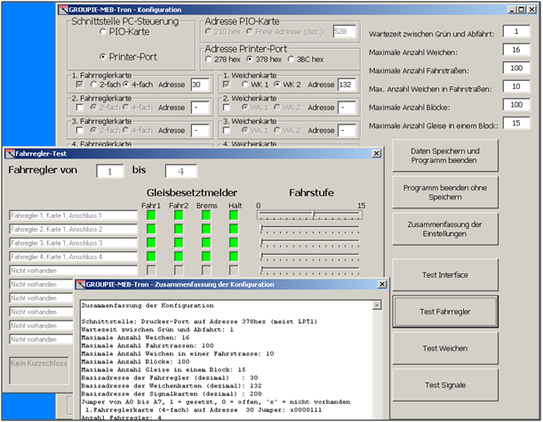This screenshot has height=422, width=543.
Task: Open Zusammenfassung der Einstellungen
Action: click(445, 229)
